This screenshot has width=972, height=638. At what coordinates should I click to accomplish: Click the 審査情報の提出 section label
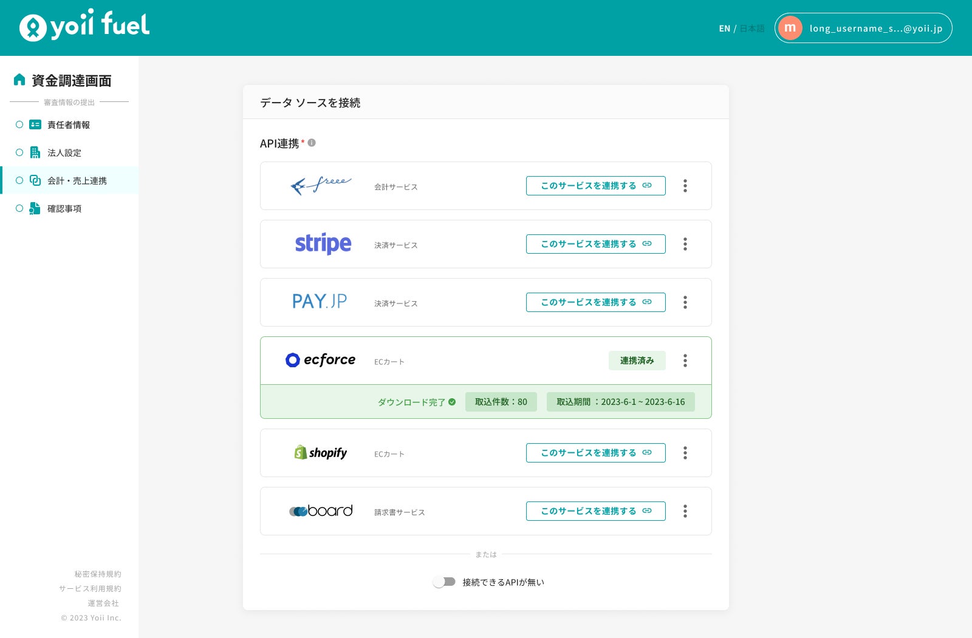[69, 102]
